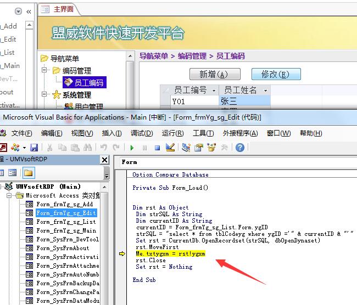Select Form_frmYg_sg_Main module
The image size is (357, 305).
66,230
